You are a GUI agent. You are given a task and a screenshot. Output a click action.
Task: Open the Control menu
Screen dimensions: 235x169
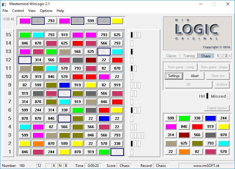pyautogui.click(x=18, y=11)
